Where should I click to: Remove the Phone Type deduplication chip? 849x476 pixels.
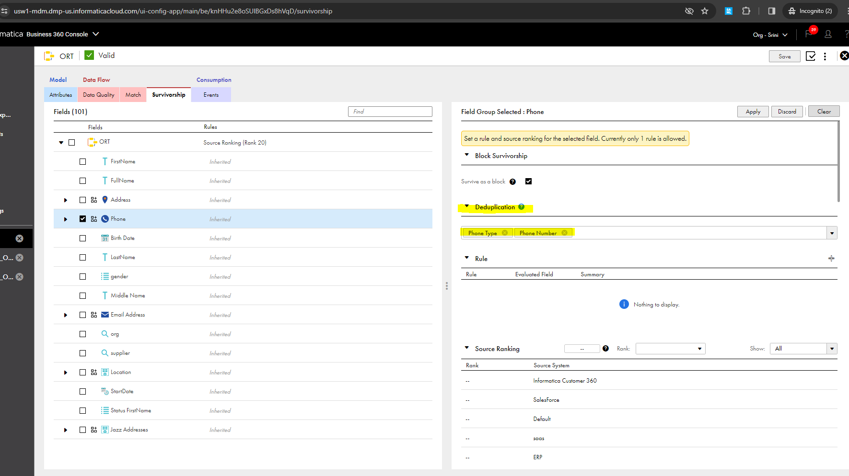(504, 233)
